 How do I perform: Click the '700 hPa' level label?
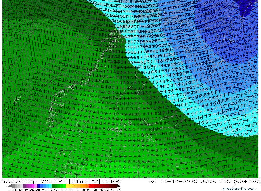point(54,181)
